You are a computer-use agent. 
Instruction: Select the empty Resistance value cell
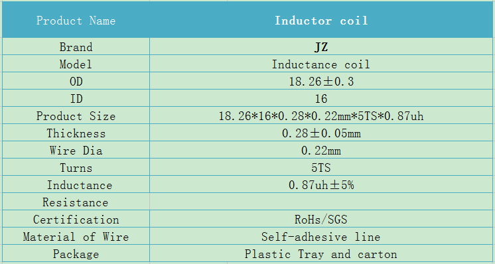(x=321, y=202)
